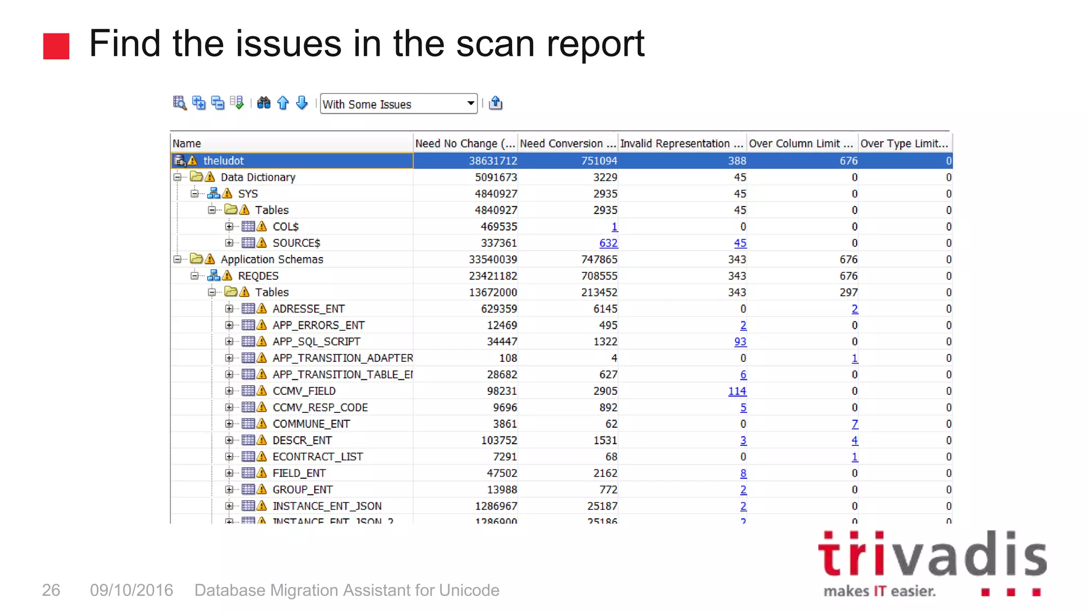
Task: Expand the COL$ table node
Action: tap(229, 226)
